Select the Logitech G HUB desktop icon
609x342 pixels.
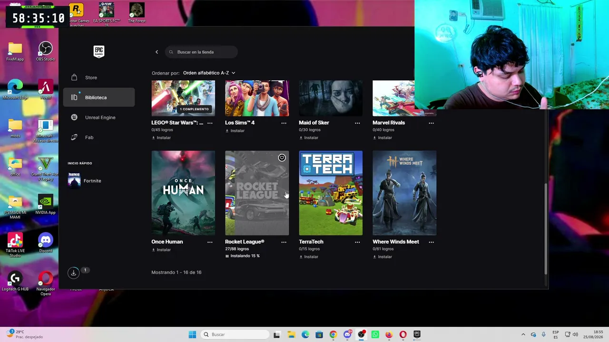tap(15, 282)
